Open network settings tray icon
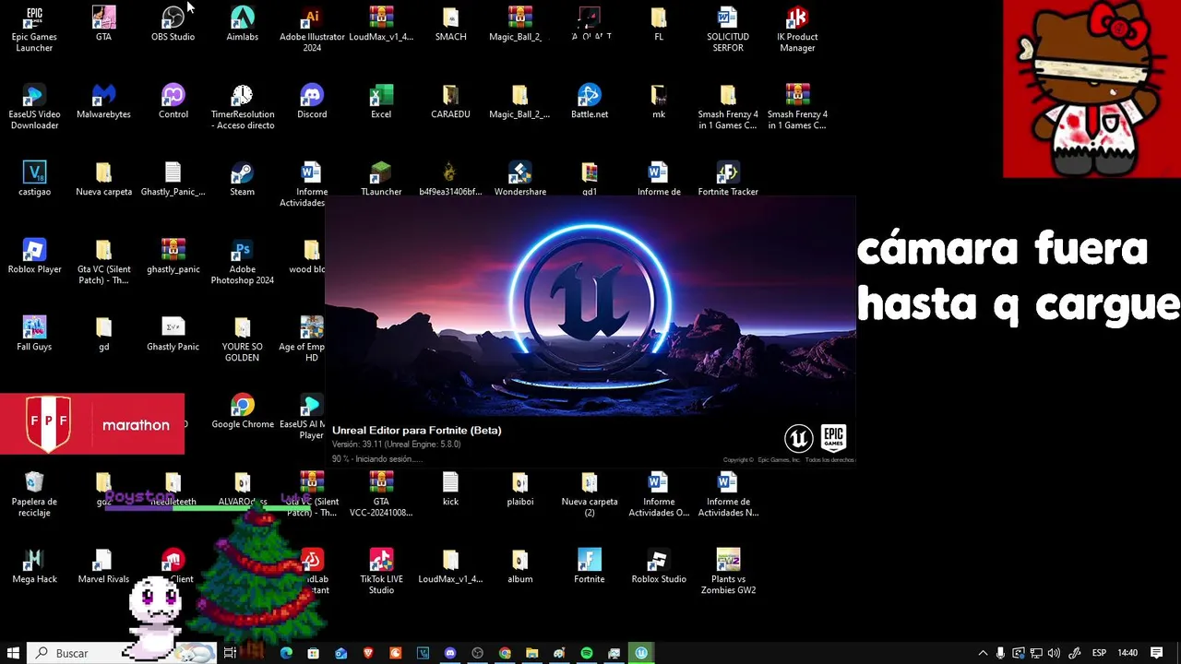 tap(1036, 653)
